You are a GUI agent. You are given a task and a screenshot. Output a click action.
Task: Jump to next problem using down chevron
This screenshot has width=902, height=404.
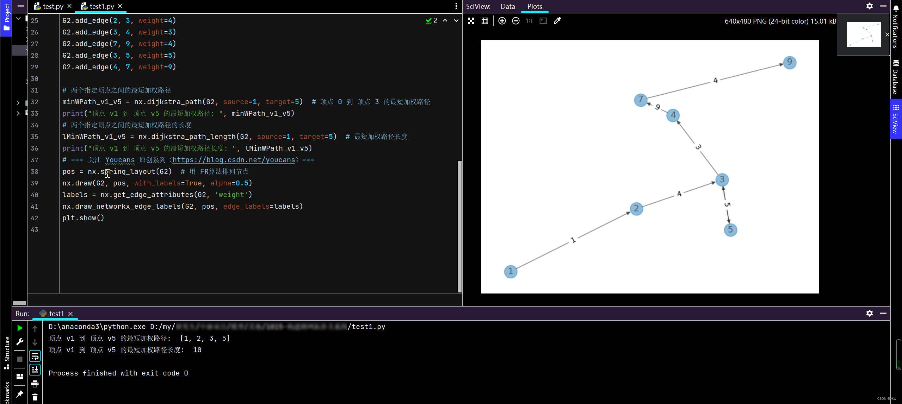pyautogui.click(x=456, y=21)
